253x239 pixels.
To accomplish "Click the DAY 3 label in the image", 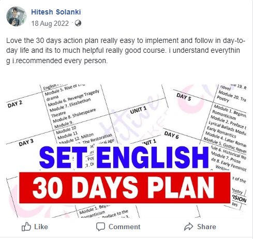I will pos(26,143).
